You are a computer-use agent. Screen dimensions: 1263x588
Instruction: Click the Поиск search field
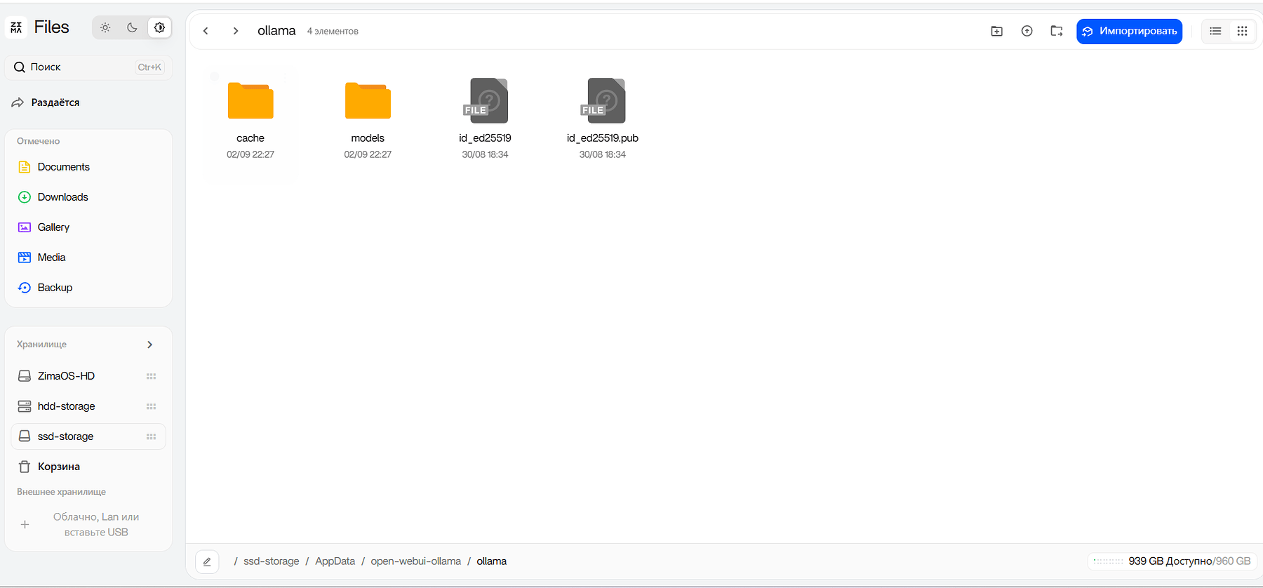pos(88,67)
